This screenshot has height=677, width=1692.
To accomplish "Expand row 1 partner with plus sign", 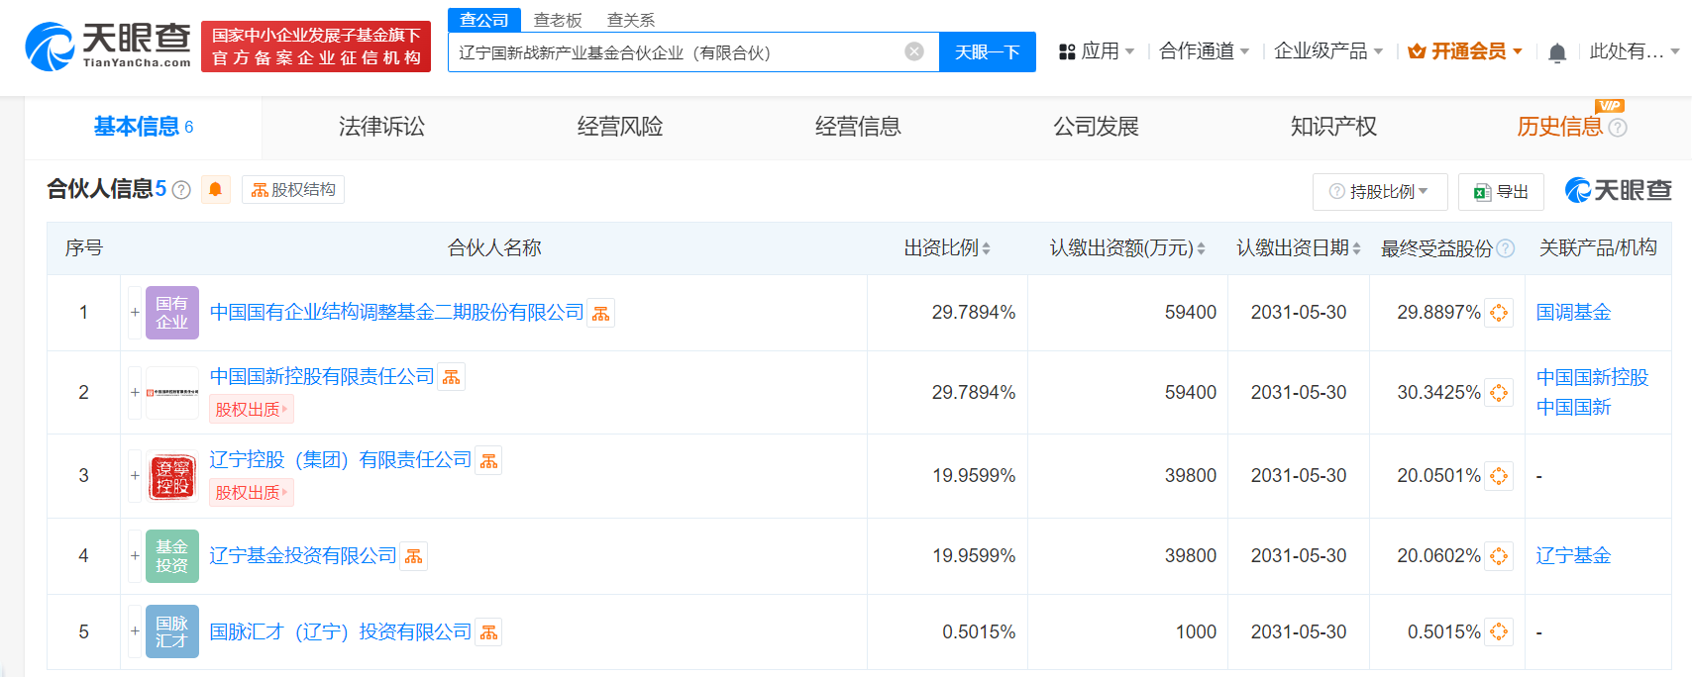I will 135,313.
